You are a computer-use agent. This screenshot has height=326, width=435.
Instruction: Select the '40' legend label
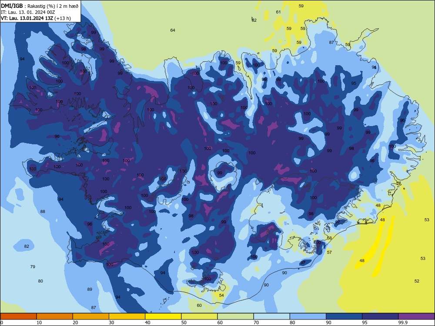tap(147, 323)
